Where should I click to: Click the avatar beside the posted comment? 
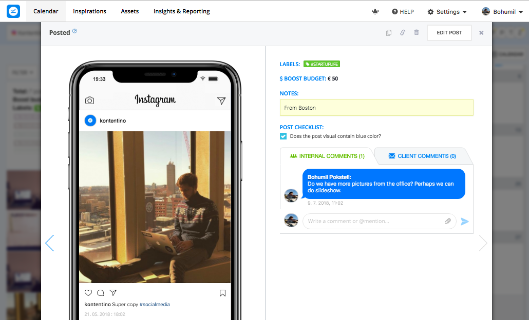click(291, 195)
